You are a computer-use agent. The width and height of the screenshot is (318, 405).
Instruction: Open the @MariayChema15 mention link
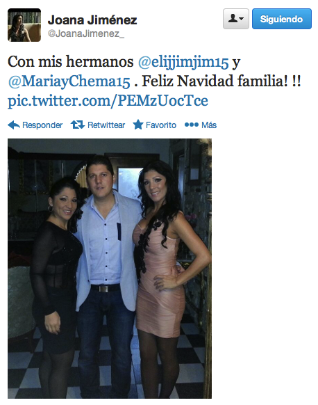pos(69,81)
